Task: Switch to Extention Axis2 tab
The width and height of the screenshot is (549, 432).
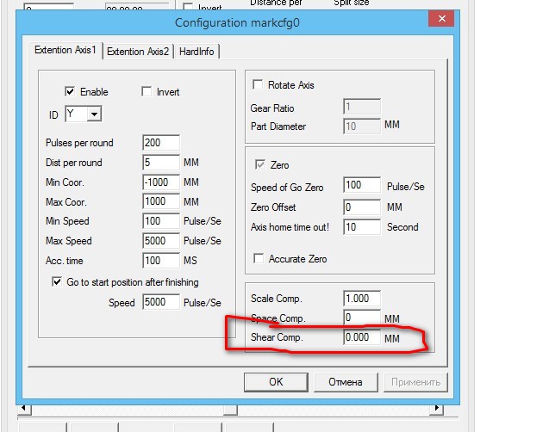Action: coord(138,52)
